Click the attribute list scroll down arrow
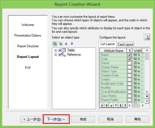 147,92
